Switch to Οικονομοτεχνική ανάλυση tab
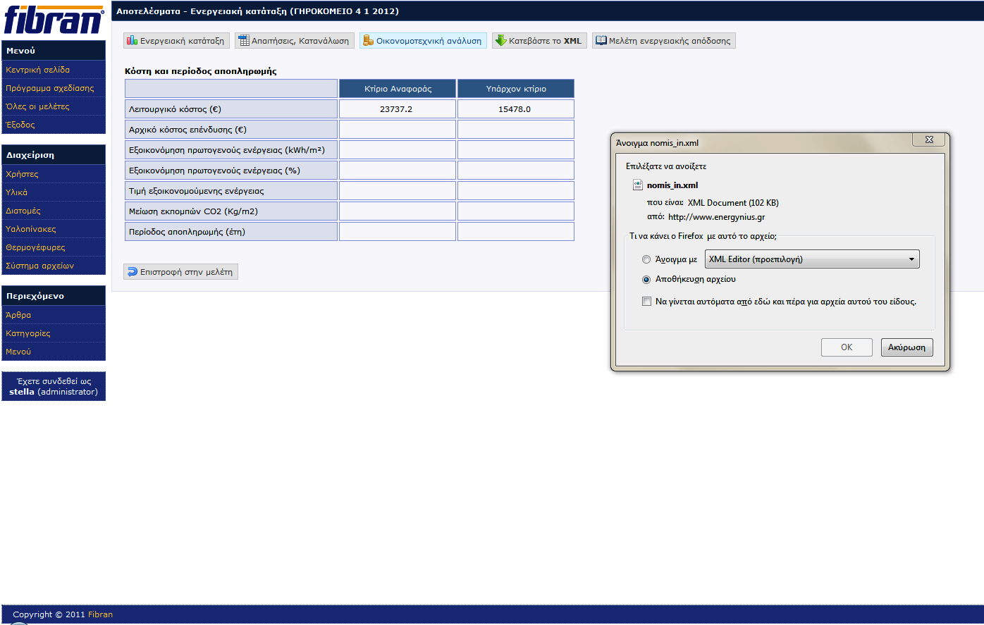The height and width of the screenshot is (625, 984). tap(423, 41)
